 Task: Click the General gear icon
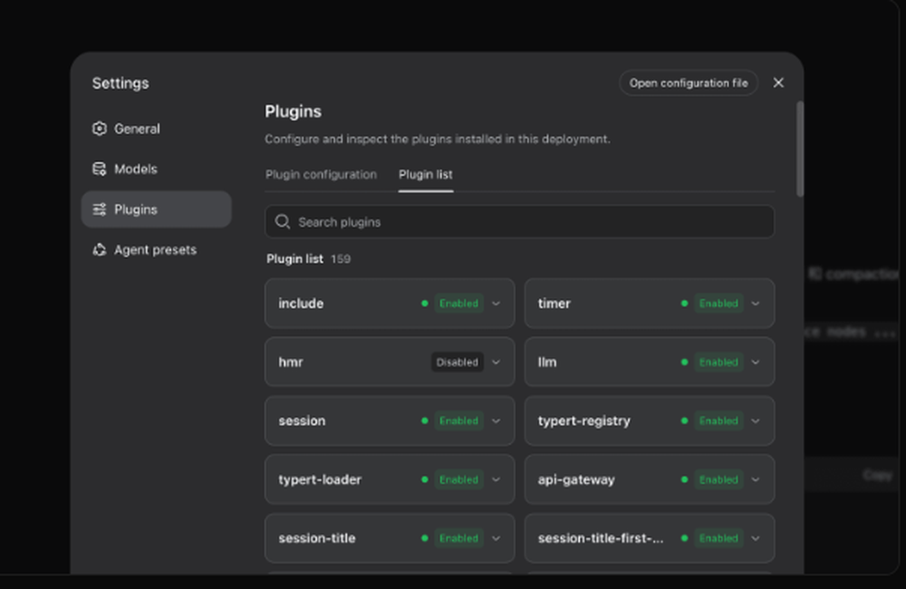pyautogui.click(x=100, y=129)
